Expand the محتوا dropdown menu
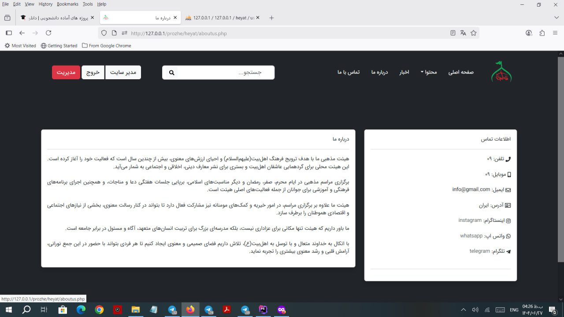Image resolution: width=564 pixels, height=317 pixels. click(428, 72)
